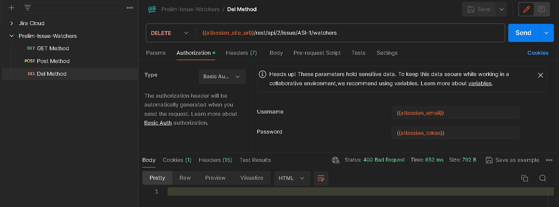Viewport: 559px width, 207px height.
Task: Open the Headers (7) request tab
Action: point(241,53)
